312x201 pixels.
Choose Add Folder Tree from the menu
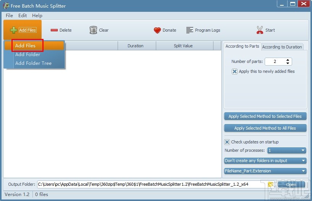pos(34,63)
